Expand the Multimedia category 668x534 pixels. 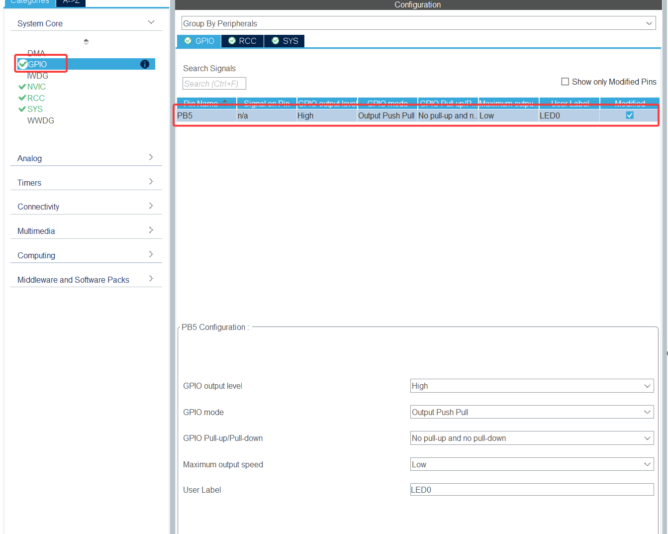pyautogui.click(x=151, y=230)
